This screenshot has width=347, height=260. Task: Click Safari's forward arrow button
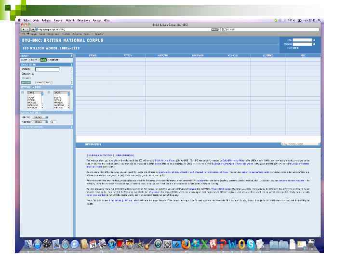coord(27,29)
